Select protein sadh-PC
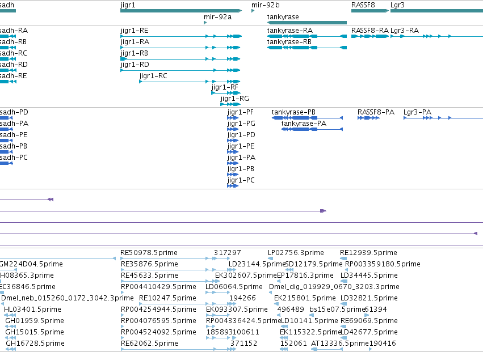 pyautogui.click(x=6, y=163)
